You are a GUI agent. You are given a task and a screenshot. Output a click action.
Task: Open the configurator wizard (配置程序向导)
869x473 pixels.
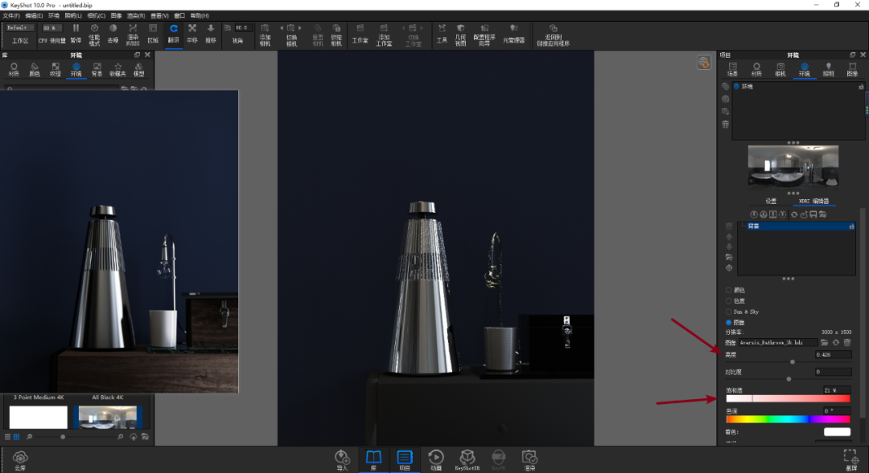pyautogui.click(x=484, y=35)
